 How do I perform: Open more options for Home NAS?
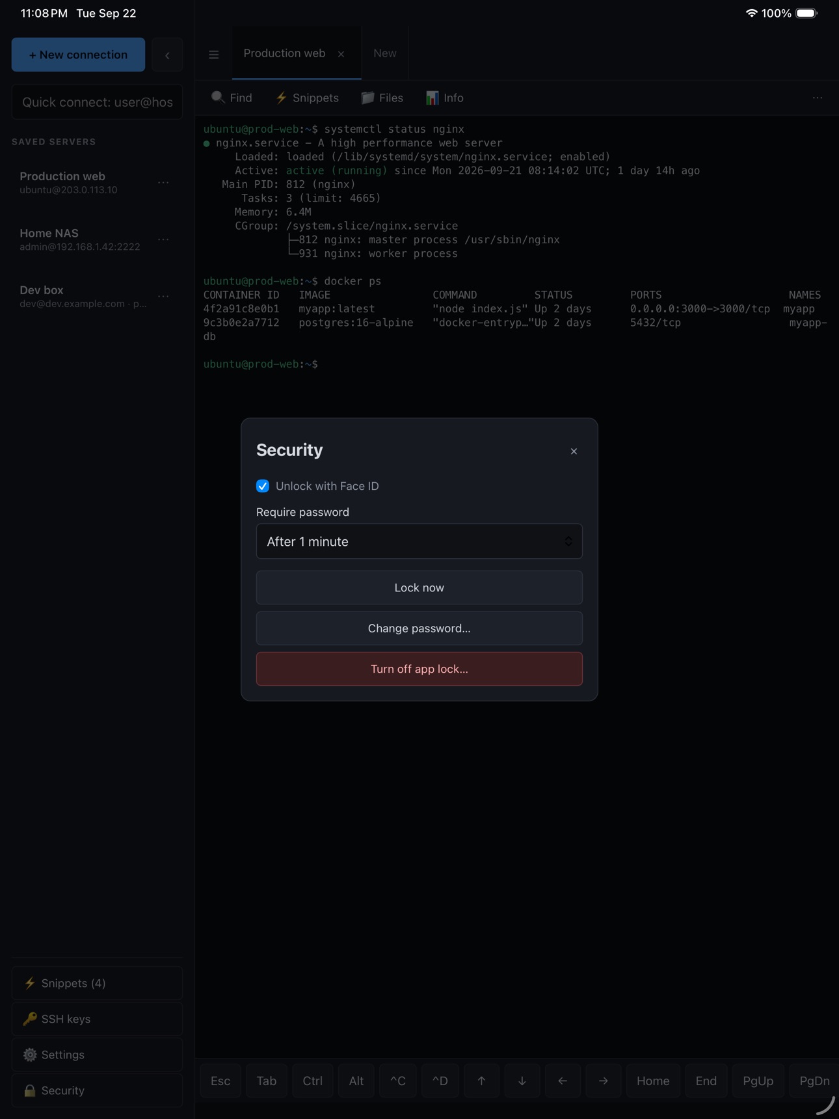(163, 239)
